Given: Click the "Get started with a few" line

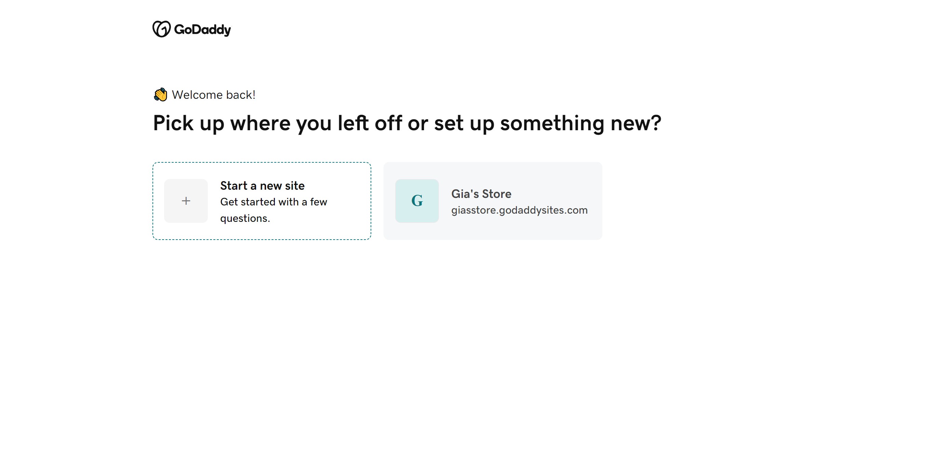Looking at the screenshot, I should click(x=273, y=202).
